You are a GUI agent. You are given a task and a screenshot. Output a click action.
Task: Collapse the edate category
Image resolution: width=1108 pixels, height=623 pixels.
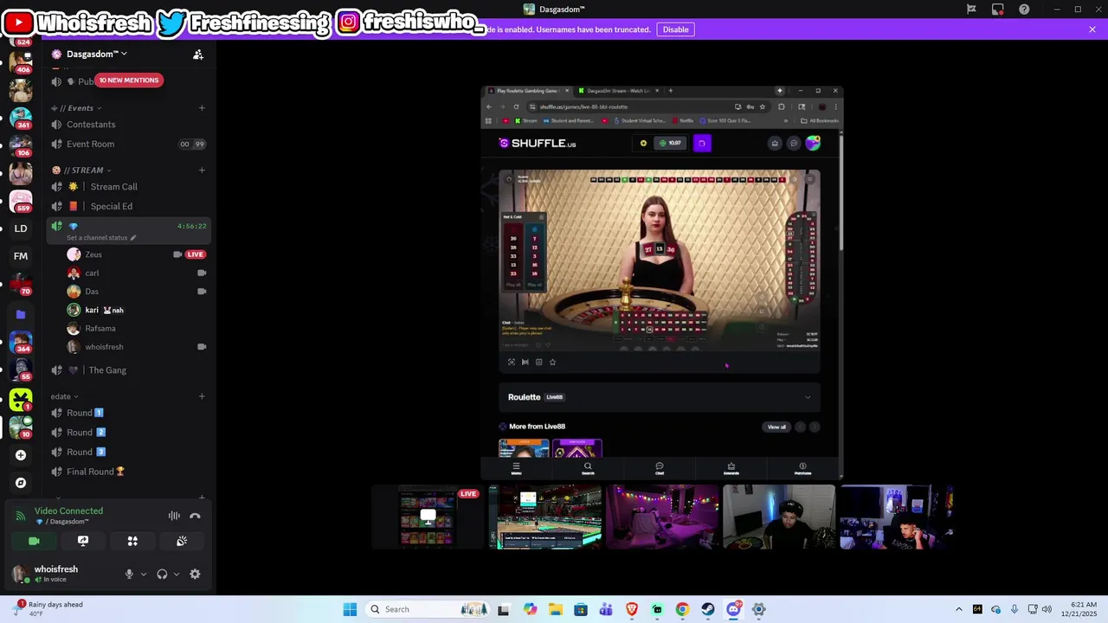tap(64, 397)
